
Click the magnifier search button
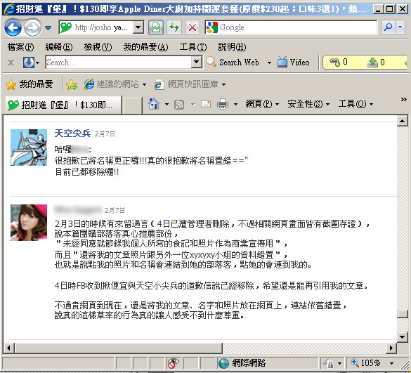click(388, 27)
